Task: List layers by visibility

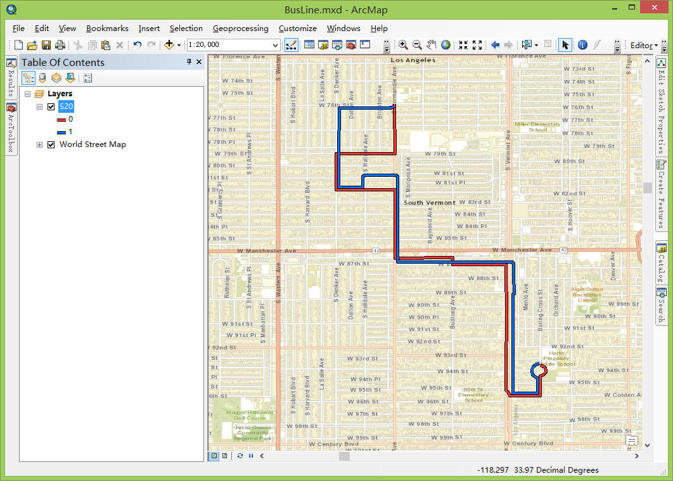Action: pos(56,78)
